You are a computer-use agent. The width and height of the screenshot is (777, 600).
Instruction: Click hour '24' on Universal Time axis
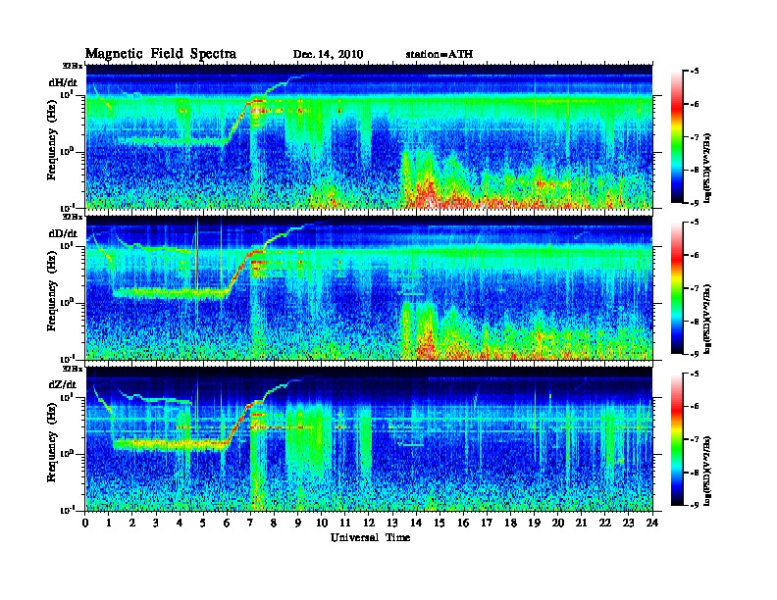click(652, 523)
